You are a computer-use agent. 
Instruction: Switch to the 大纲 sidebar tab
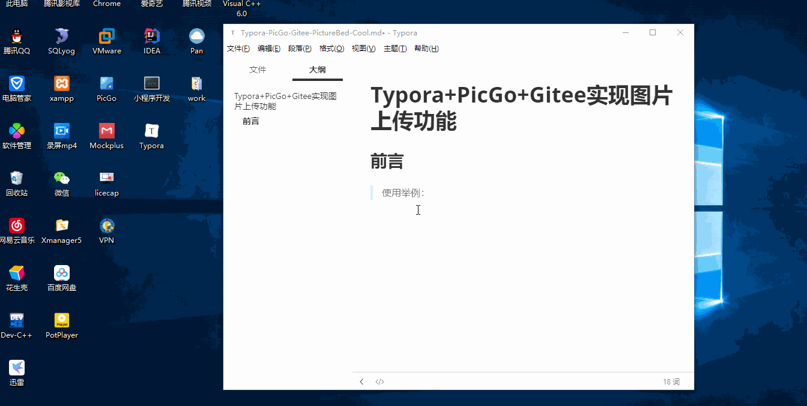pos(318,70)
